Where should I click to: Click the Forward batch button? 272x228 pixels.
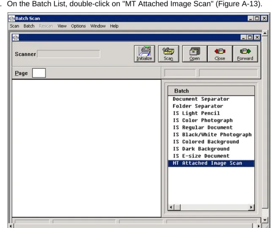[245, 54]
